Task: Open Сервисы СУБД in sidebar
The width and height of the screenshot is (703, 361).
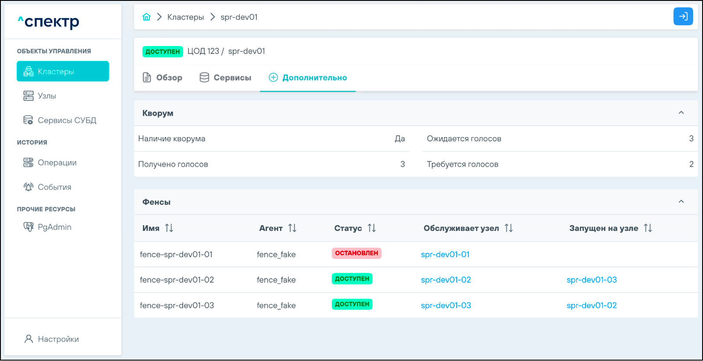Action: [x=67, y=120]
